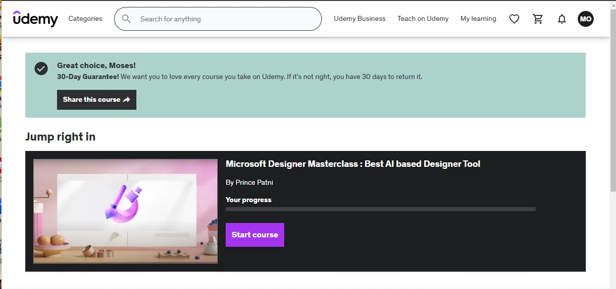Viewport: 616px width, 289px height.
Task: Open the notifications bell icon
Action: point(562,19)
